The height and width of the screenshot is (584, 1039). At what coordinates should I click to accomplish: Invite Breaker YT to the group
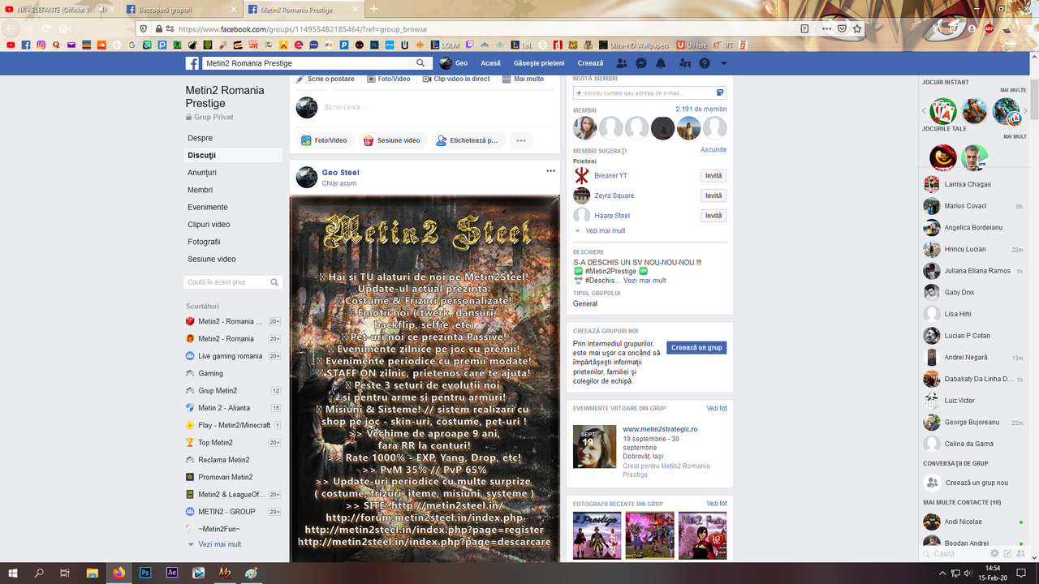click(x=714, y=175)
